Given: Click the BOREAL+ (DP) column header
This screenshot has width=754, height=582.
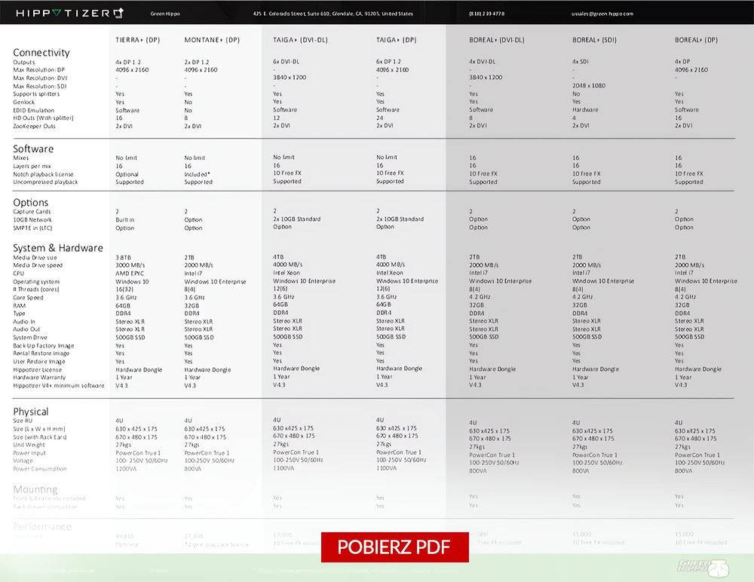Looking at the screenshot, I should [696, 40].
